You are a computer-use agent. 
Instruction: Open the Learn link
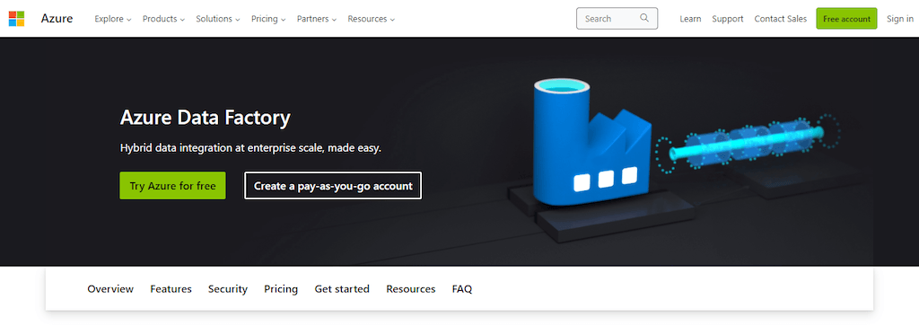point(690,19)
